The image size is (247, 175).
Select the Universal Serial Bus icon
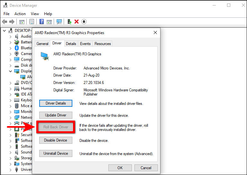click(16, 170)
